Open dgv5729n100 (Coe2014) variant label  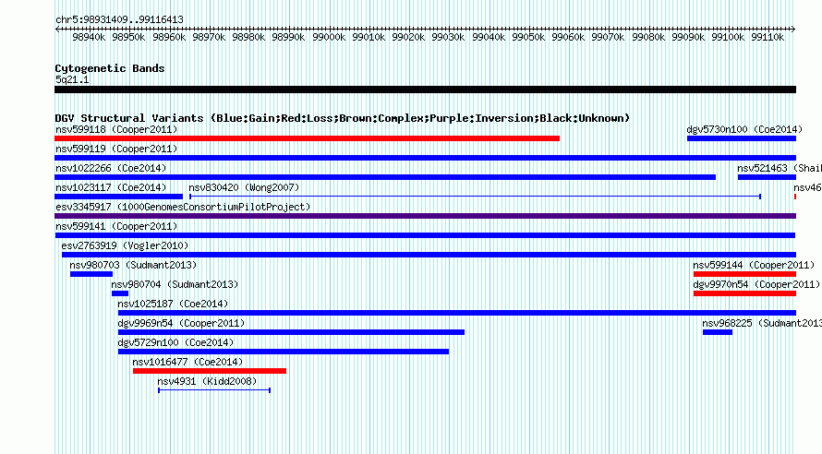(175, 342)
